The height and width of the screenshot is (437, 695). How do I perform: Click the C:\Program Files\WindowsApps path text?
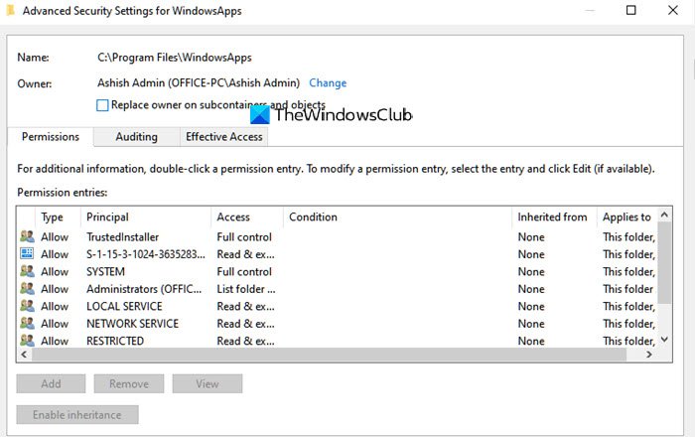[x=175, y=58]
